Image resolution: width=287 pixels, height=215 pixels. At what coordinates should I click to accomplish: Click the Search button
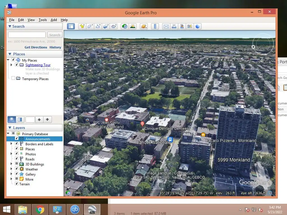click(55, 35)
